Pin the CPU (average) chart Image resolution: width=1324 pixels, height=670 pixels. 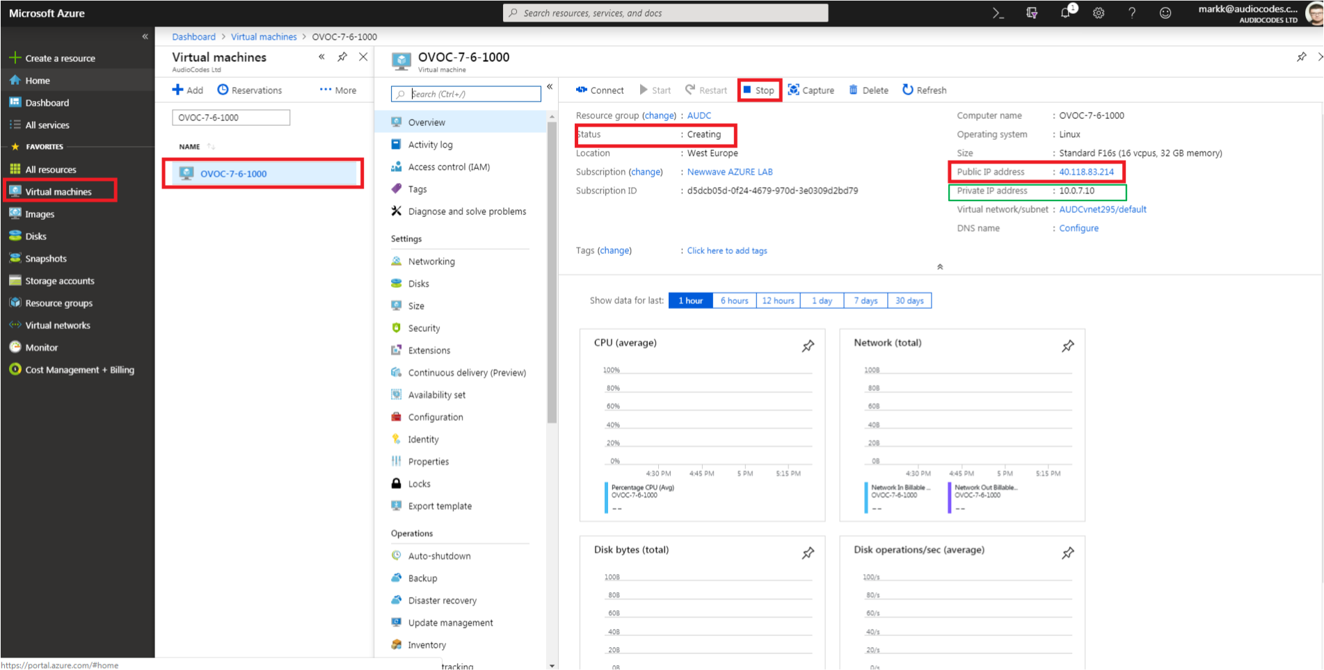[x=808, y=346]
